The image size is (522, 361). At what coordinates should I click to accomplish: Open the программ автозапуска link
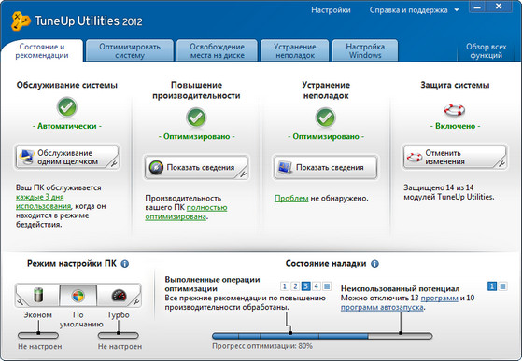(x=382, y=307)
